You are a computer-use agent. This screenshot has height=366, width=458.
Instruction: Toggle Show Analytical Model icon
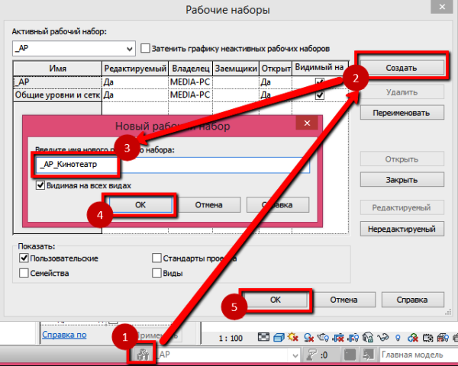443,338
